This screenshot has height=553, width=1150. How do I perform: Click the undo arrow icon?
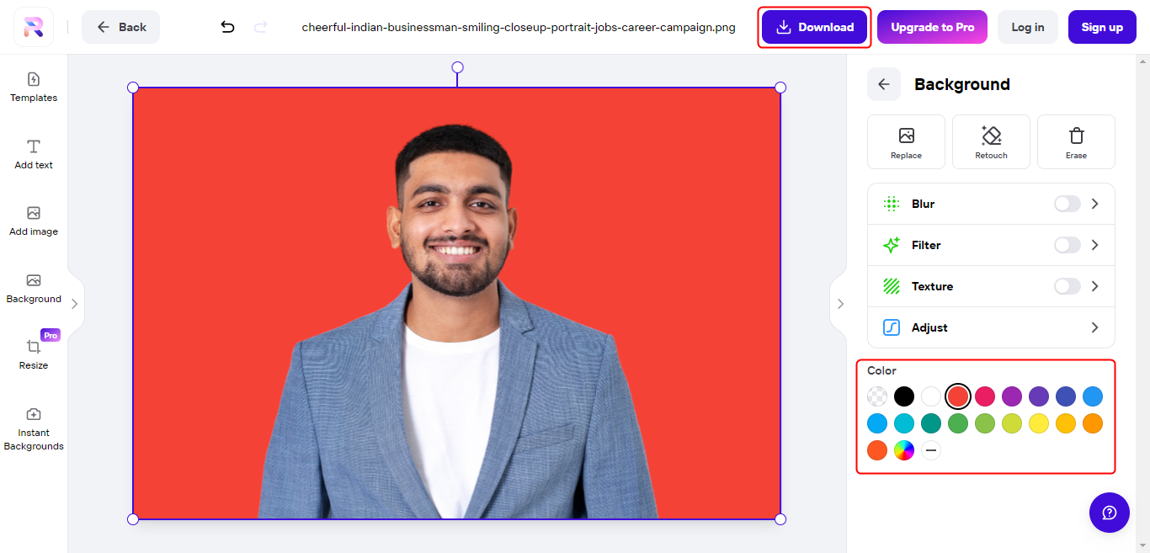coord(227,27)
